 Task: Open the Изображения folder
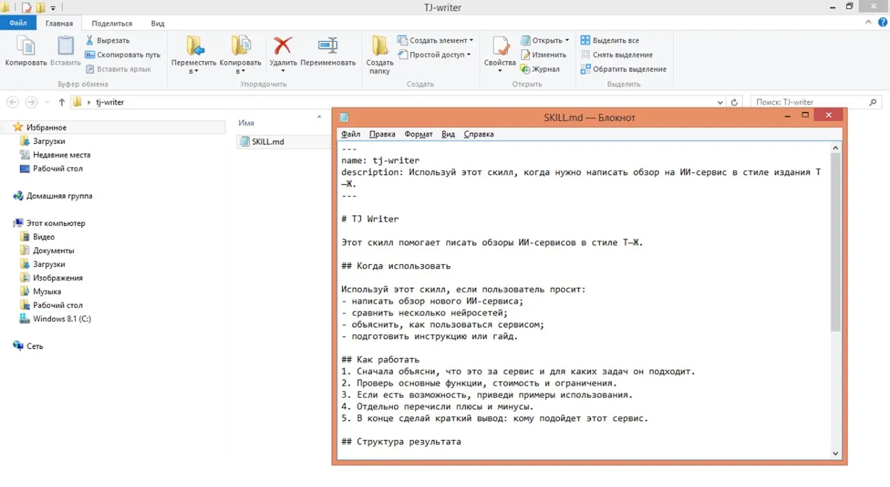[x=57, y=278]
